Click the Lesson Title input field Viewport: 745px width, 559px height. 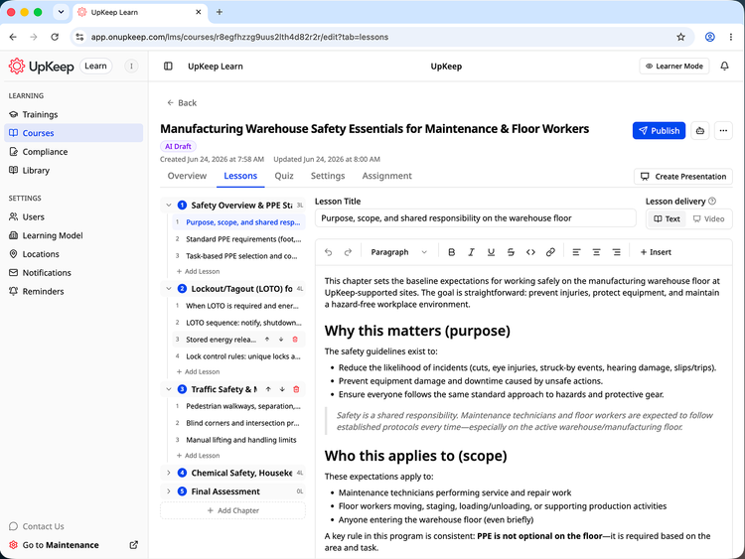[475, 218]
